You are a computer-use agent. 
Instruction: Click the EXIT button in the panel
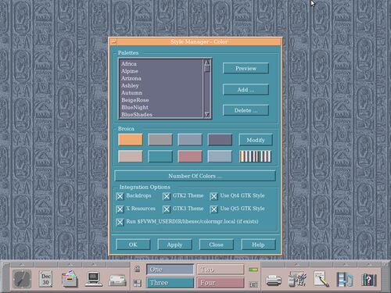[x=253, y=284]
